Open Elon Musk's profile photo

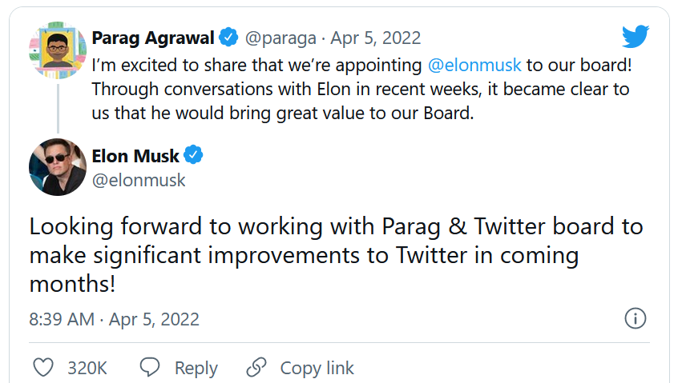pyautogui.click(x=58, y=167)
